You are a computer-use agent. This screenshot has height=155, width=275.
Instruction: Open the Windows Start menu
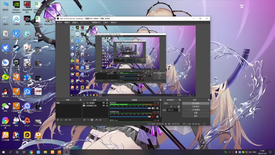3,152
